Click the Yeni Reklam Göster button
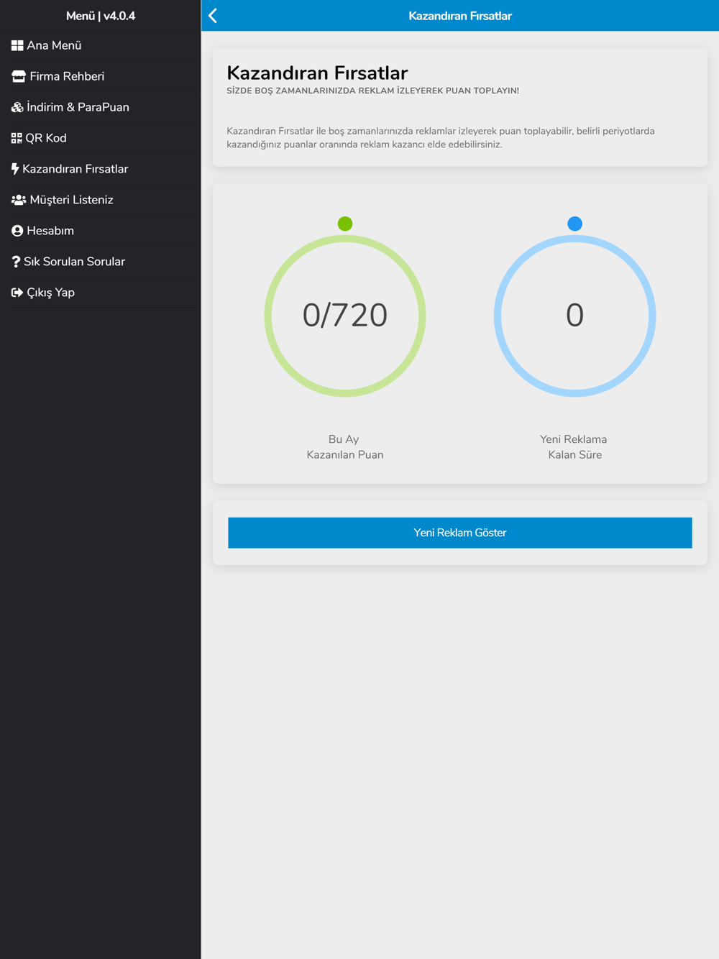 [x=460, y=533]
